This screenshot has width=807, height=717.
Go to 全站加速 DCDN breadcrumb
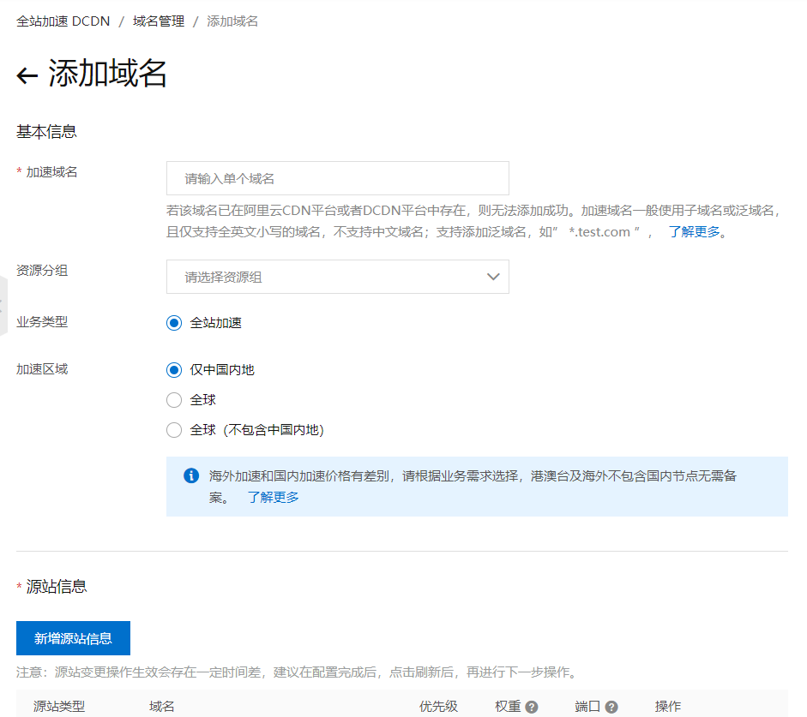pyautogui.click(x=63, y=21)
